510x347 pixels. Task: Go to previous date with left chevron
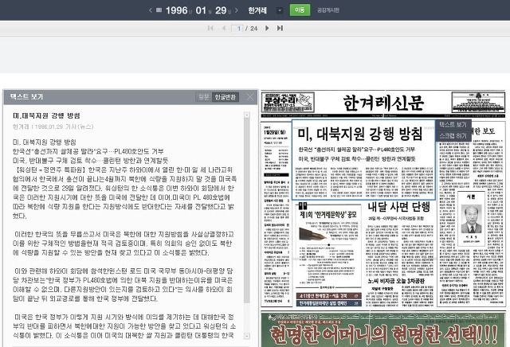151,10
